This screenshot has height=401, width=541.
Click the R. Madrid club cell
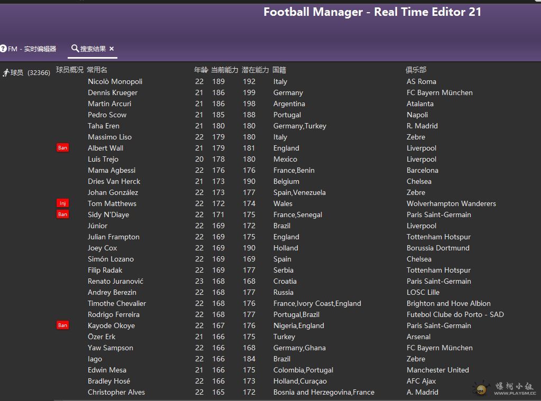point(422,126)
